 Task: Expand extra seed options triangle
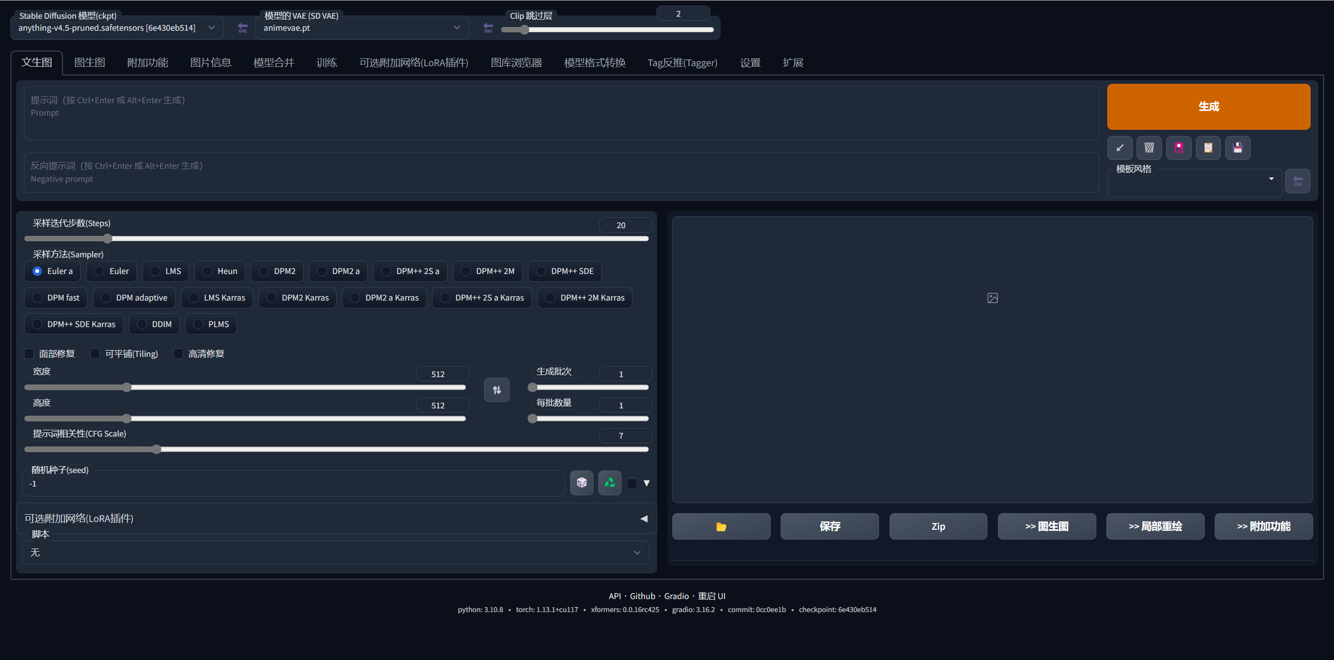[647, 483]
